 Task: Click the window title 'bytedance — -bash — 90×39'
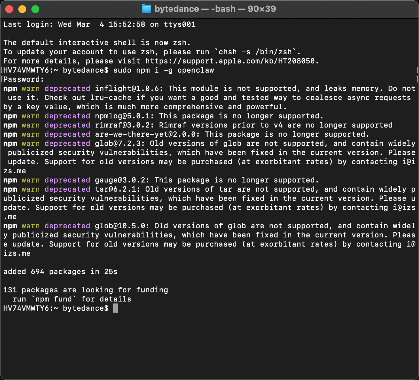[215, 9]
